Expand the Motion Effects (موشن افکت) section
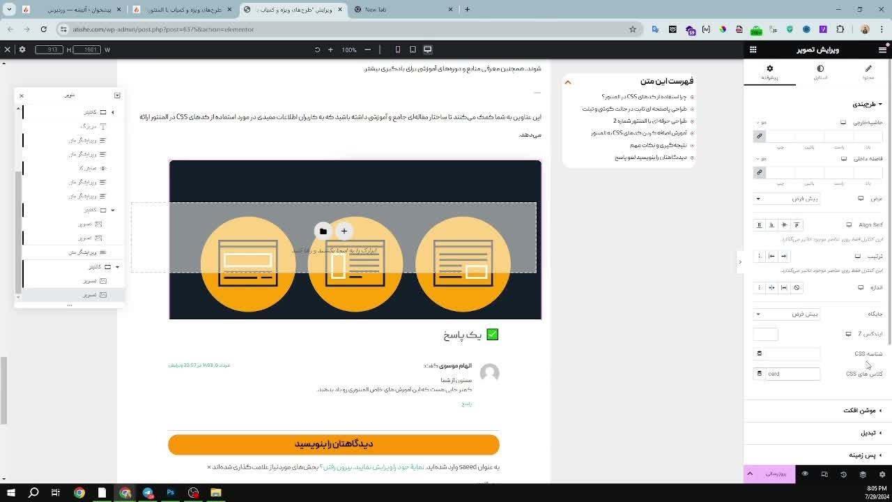 click(x=861, y=411)
